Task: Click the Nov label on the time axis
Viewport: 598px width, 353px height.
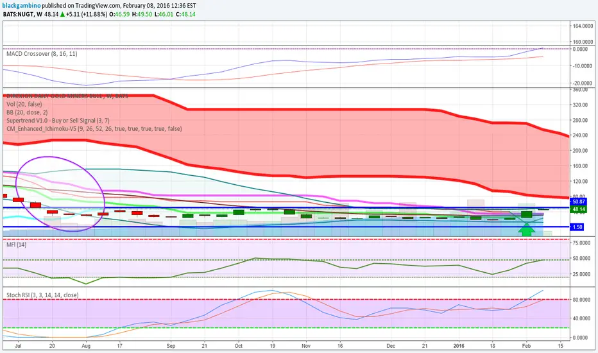Action: click(306, 346)
